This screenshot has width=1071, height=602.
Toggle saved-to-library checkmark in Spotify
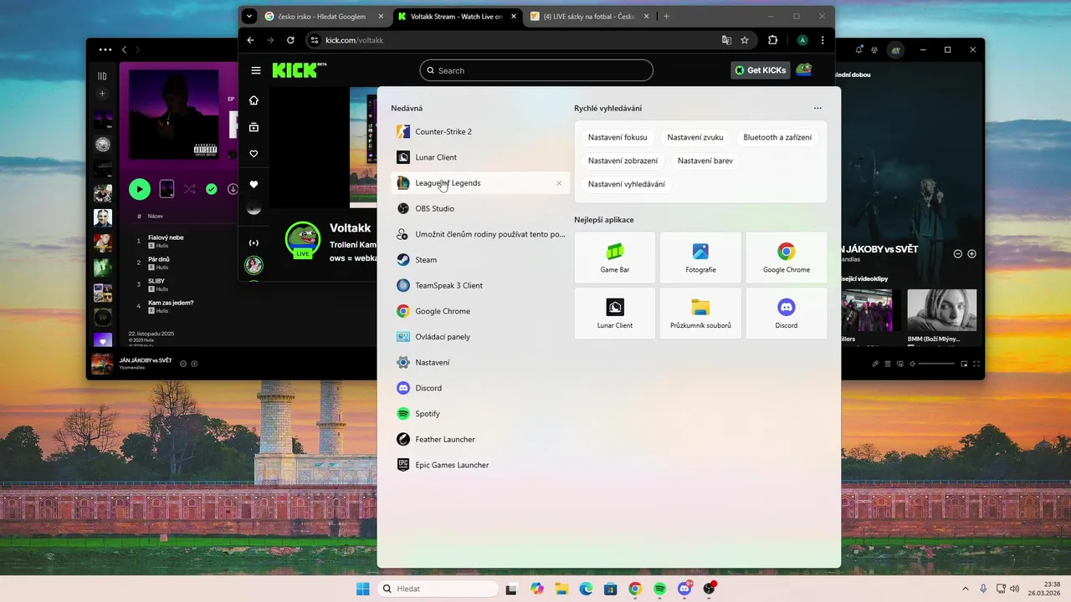tap(212, 189)
